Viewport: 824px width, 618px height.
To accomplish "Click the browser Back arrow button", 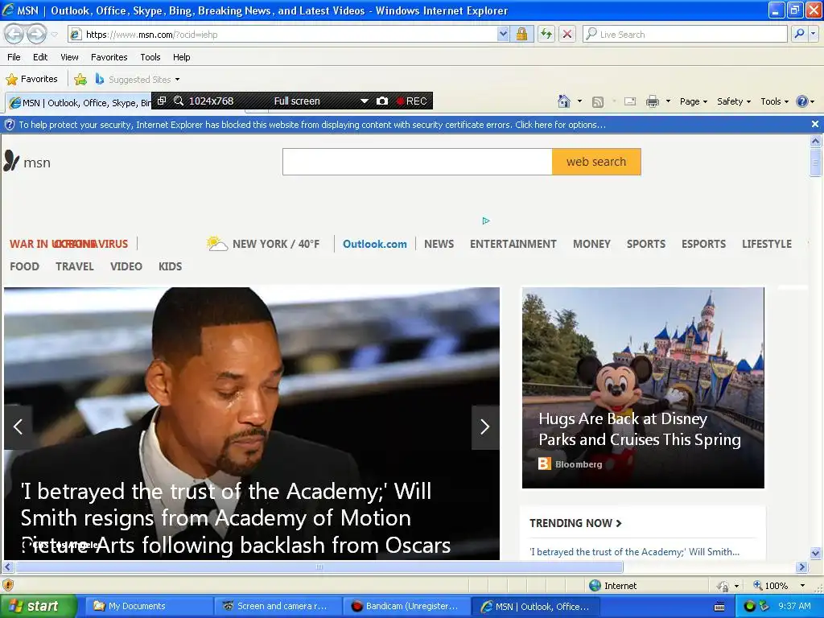I will point(14,34).
